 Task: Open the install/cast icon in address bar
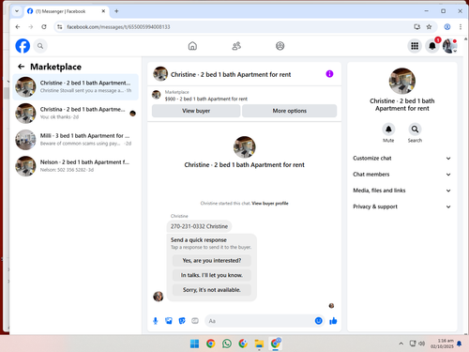click(x=417, y=27)
